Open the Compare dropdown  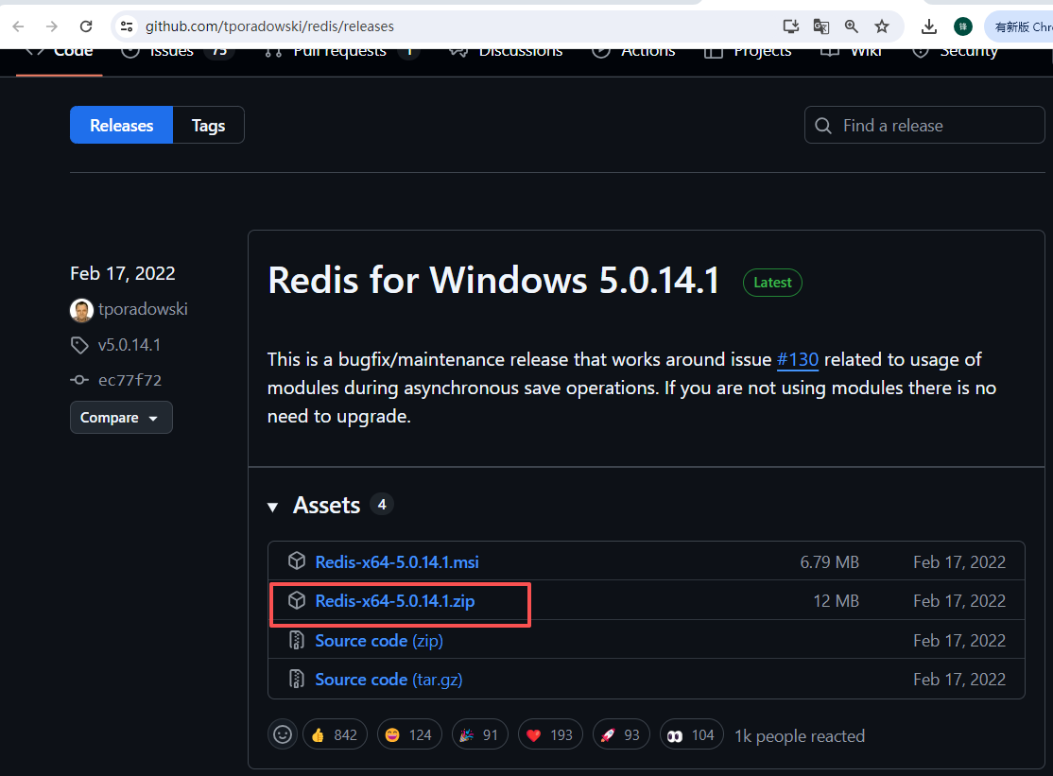121,418
